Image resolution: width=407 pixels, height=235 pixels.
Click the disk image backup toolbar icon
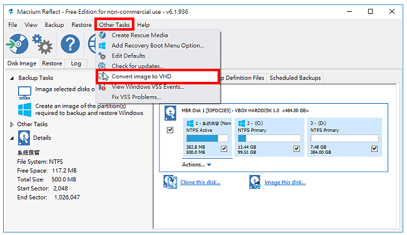(x=18, y=44)
